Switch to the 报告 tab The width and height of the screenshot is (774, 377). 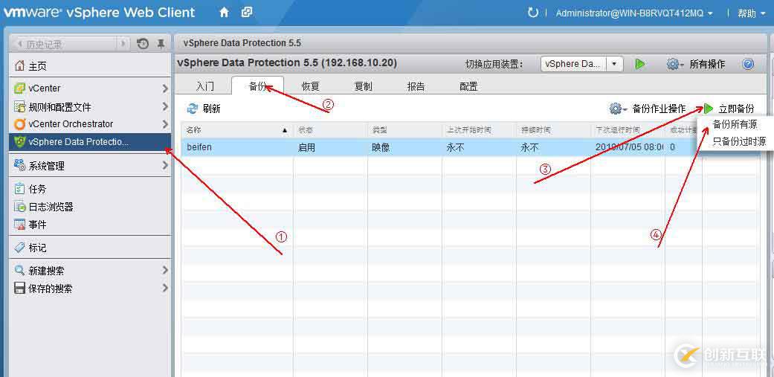pyautogui.click(x=416, y=86)
